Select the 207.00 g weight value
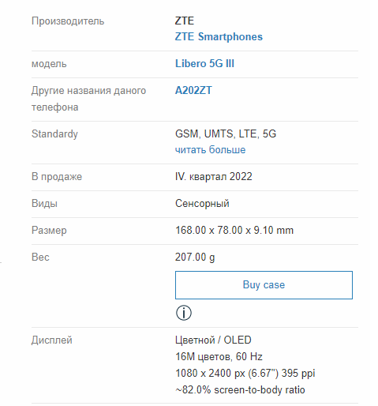This screenshot has width=378, height=406. 195,258
